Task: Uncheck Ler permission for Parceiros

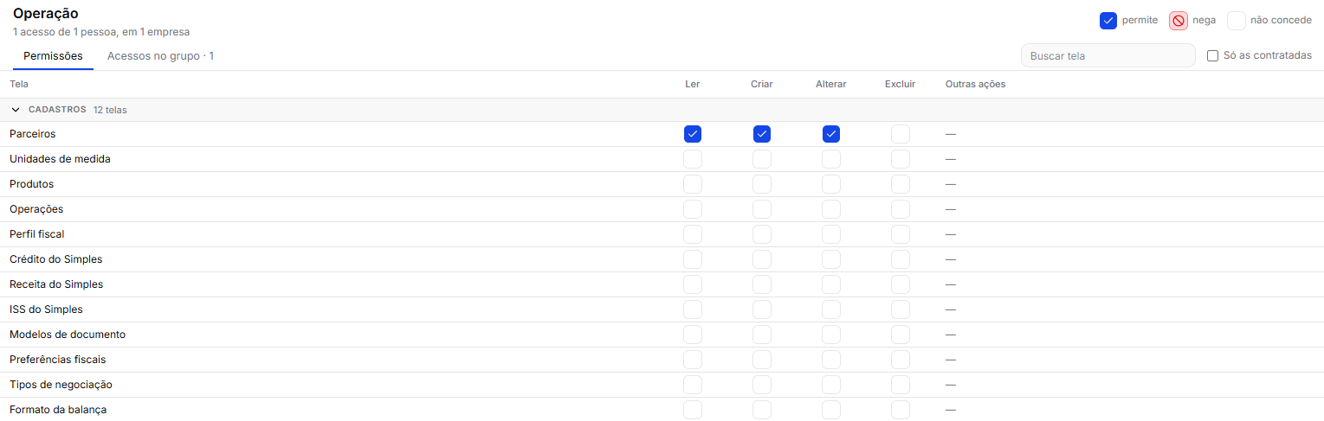Action: tap(693, 134)
